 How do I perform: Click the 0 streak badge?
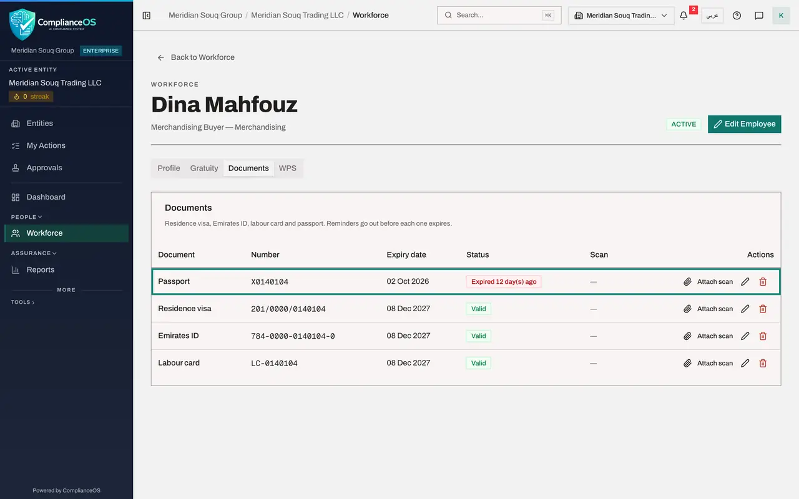31,97
